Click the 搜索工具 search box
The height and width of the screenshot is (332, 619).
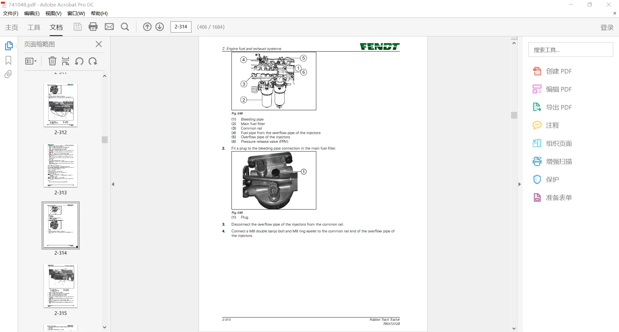(571, 50)
